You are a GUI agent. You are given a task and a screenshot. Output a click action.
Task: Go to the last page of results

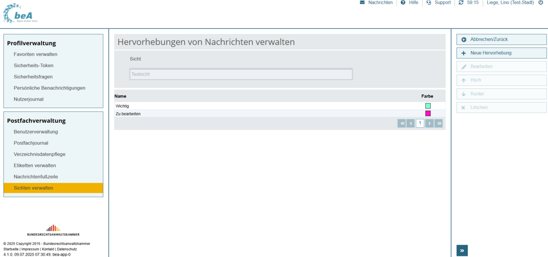coord(438,123)
